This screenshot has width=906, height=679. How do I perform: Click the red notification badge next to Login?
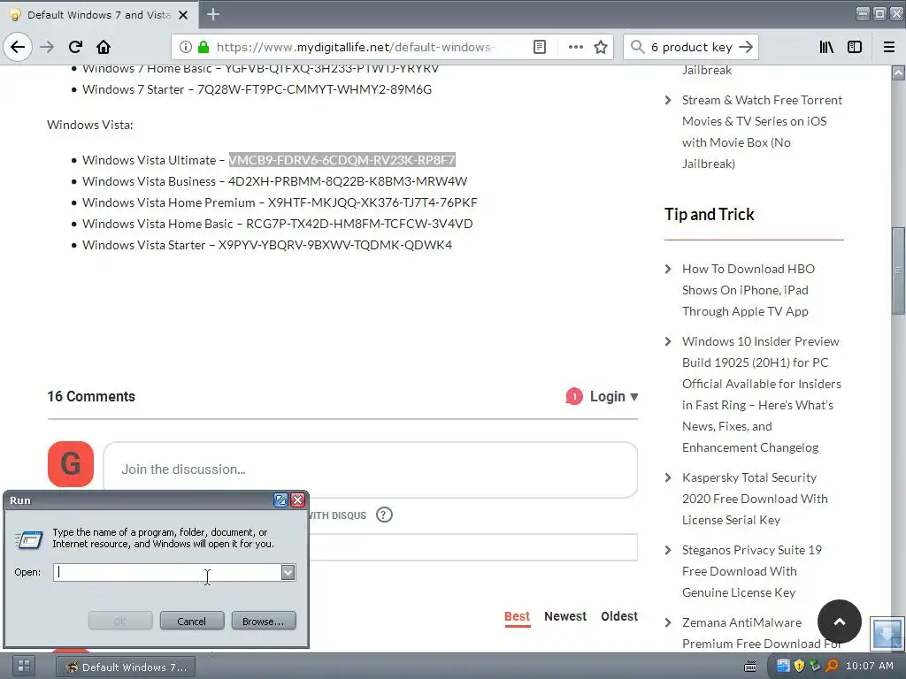[x=573, y=397]
